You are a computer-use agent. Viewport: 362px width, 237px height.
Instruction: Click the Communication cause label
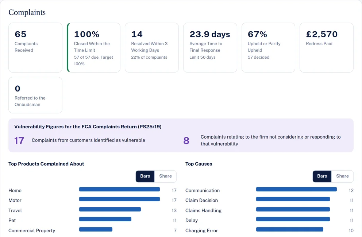[203, 191]
